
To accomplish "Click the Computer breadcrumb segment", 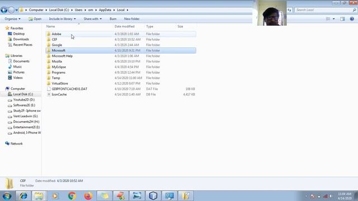I will tap(36, 10).
